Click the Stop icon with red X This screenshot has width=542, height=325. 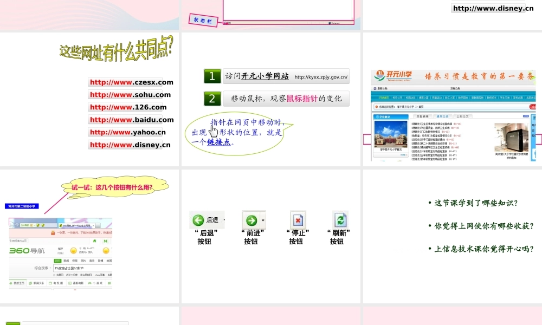(298, 220)
